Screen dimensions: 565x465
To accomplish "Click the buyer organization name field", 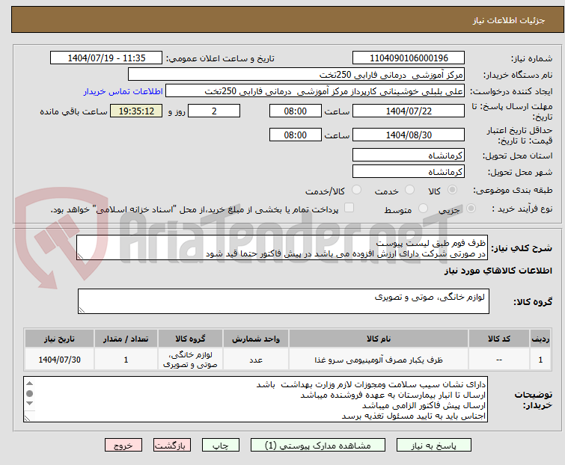I will pyautogui.click(x=296, y=75).
